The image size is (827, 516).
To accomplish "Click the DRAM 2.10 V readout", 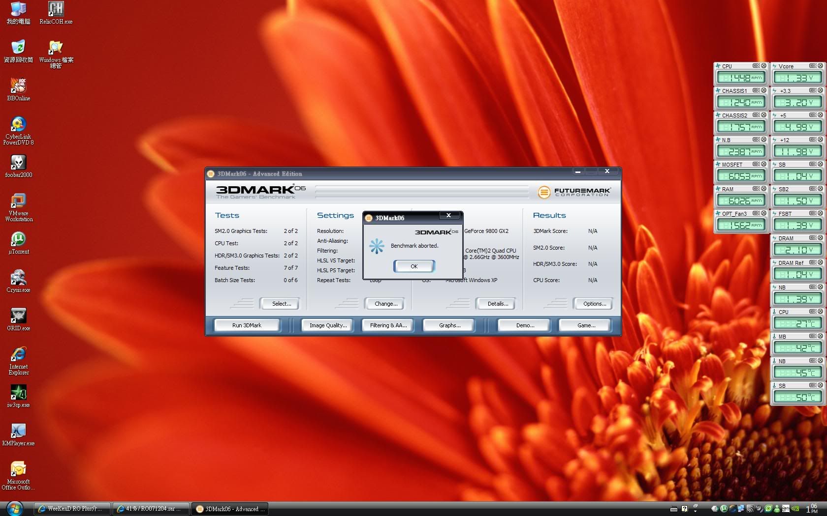I will [797, 250].
